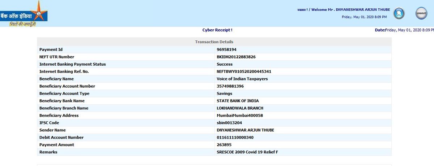Viewport: 434px width, 166px height.
Task: Select the payment status value Success
Action: pos(225,64)
